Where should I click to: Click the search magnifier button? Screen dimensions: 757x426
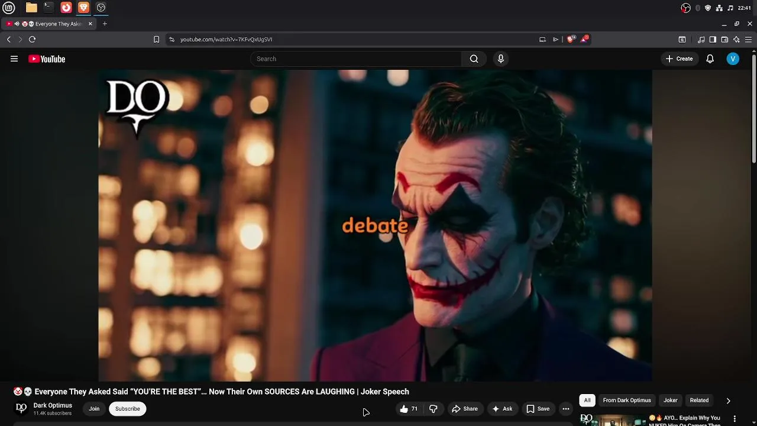(x=474, y=59)
